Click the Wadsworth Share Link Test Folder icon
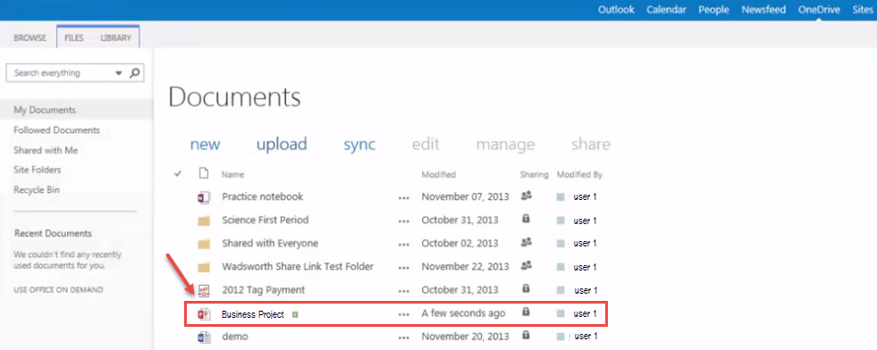The width and height of the screenshot is (877, 350). 204,267
